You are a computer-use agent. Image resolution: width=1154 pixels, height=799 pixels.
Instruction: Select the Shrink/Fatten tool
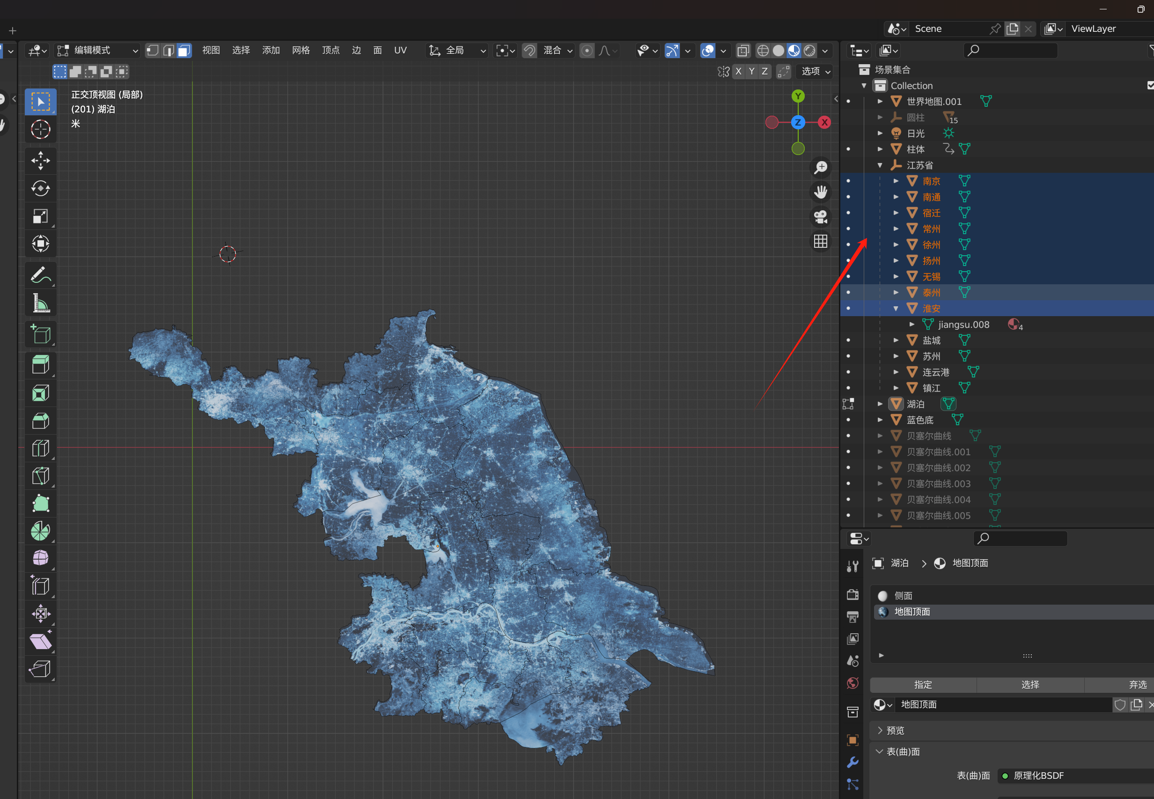pos(41,613)
